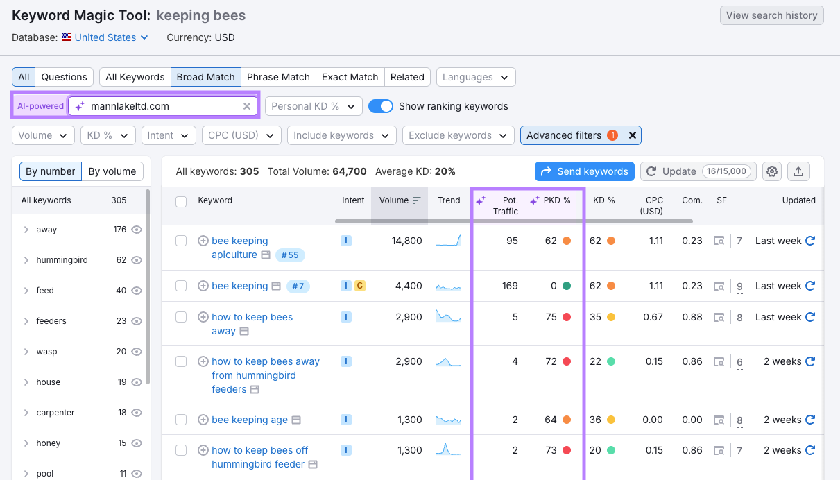Toggle eye icon for hummingbird group
Viewport: 840px width, 480px height.
coord(137,260)
